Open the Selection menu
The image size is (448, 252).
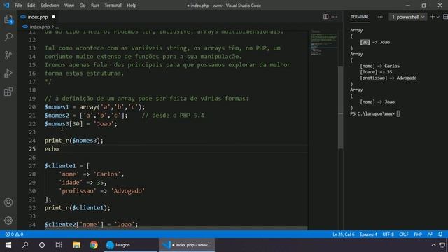coord(50,6)
